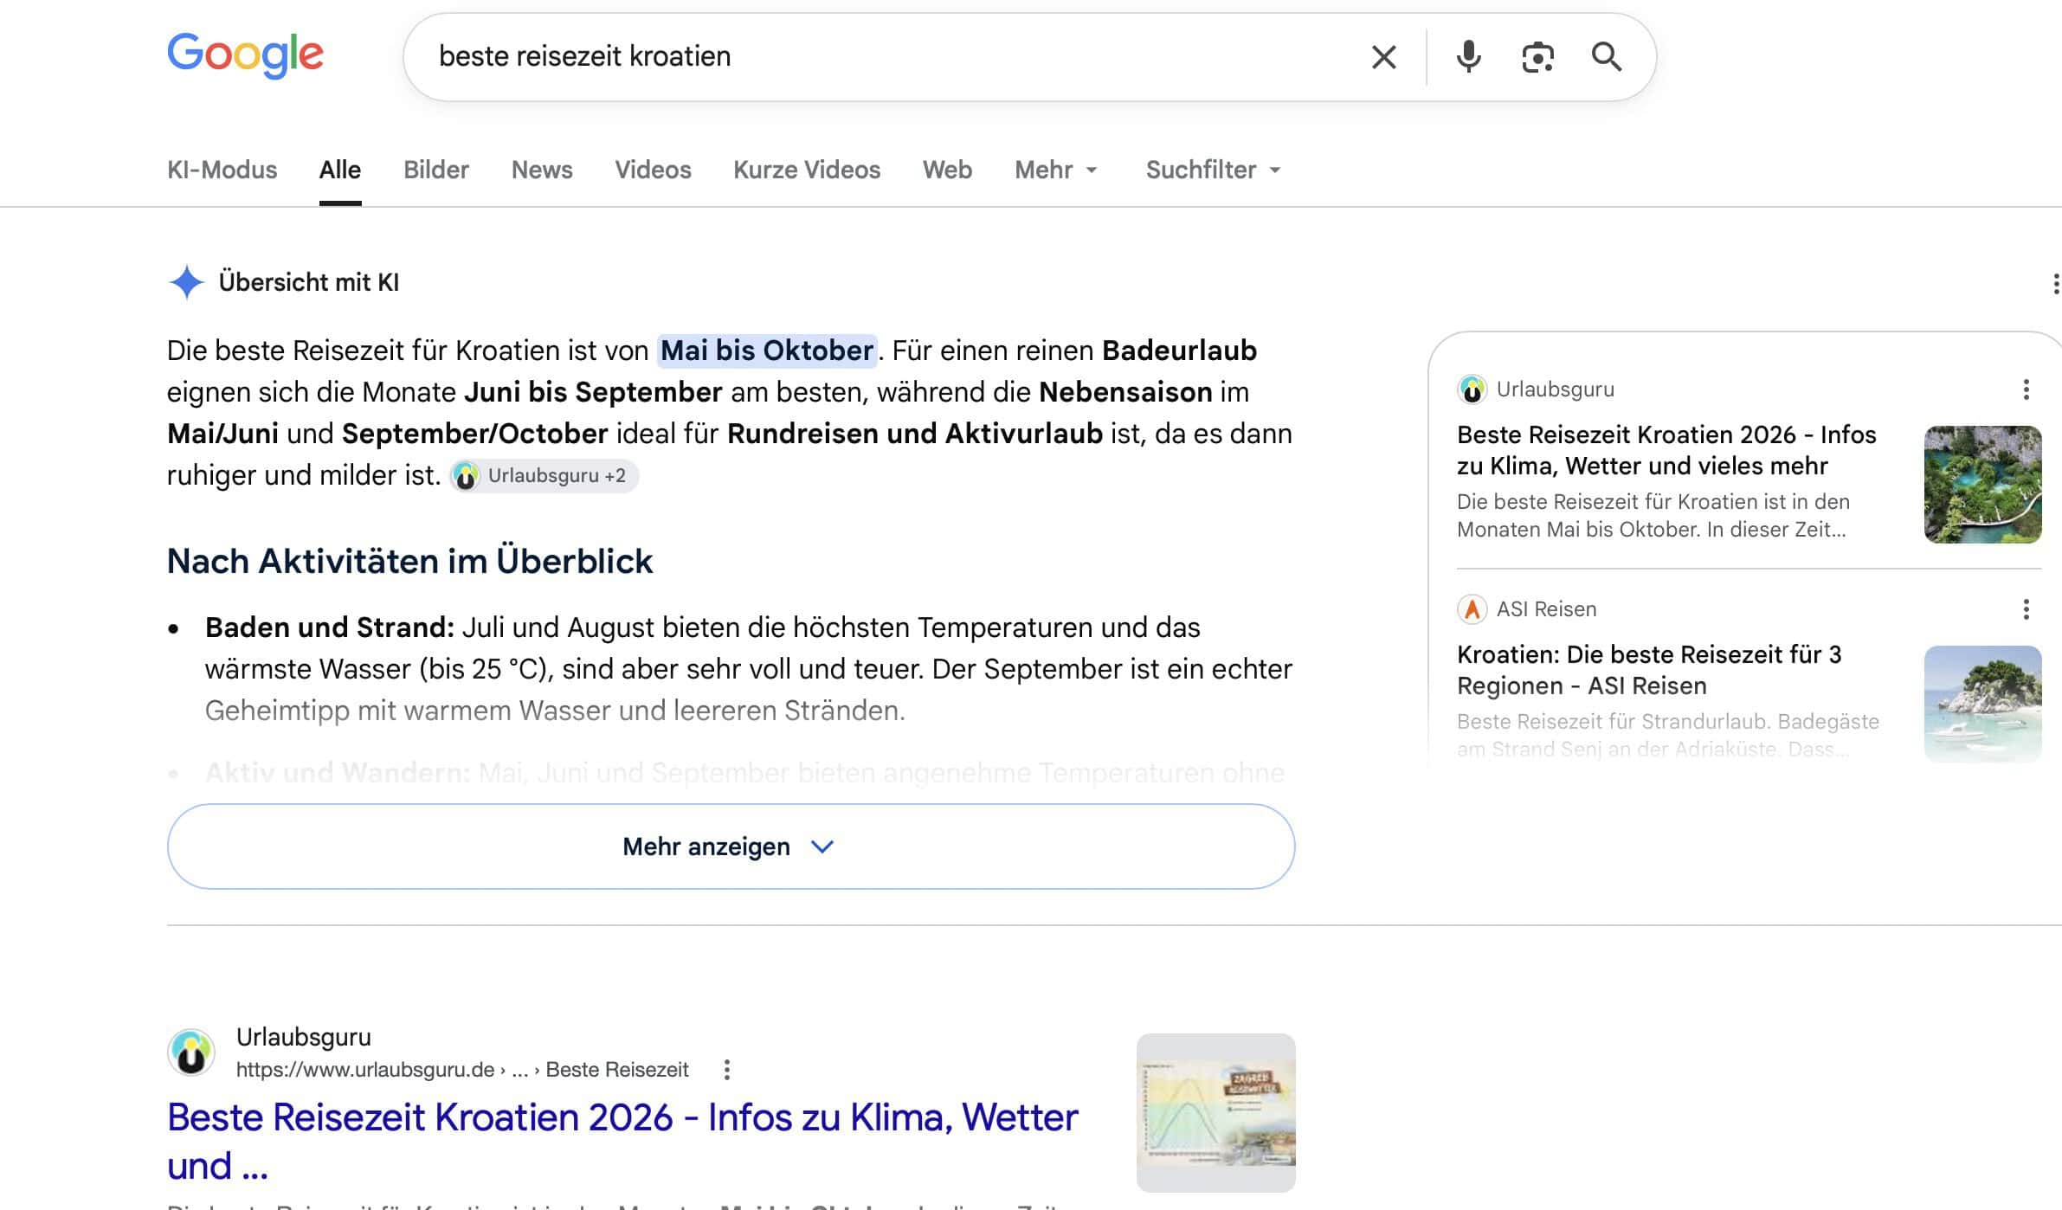Click the AI overview sparkle icon
This screenshot has width=2062, height=1210.
coord(186,282)
